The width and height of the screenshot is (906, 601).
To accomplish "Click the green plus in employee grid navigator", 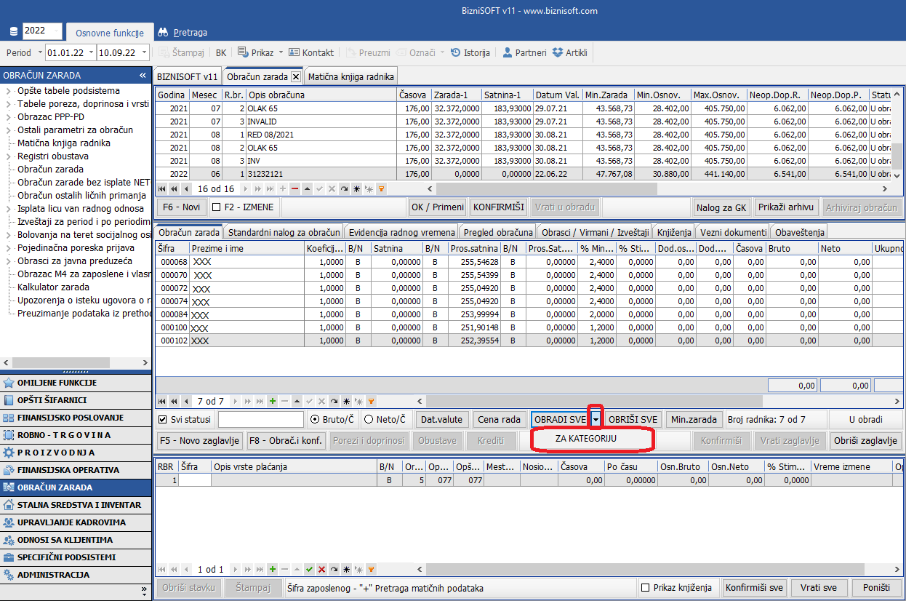I will [x=273, y=401].
